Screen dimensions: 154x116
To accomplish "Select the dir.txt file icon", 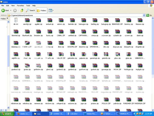I will pyautogui.click(x=16, y=20).
